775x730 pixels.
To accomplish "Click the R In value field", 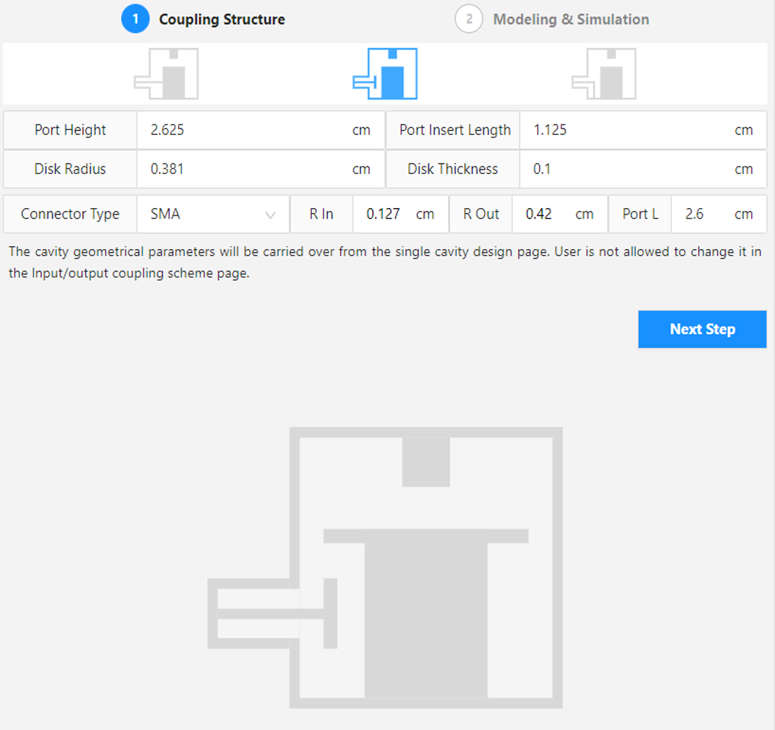I will coord(385,214).
